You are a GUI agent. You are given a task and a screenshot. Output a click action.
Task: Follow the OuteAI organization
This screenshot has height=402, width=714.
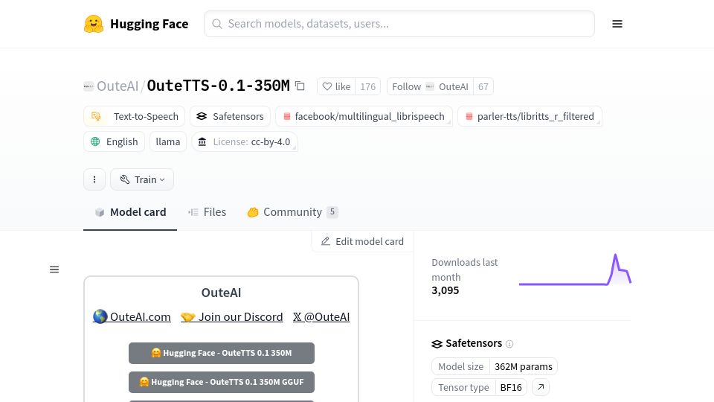tap(430, 86)
